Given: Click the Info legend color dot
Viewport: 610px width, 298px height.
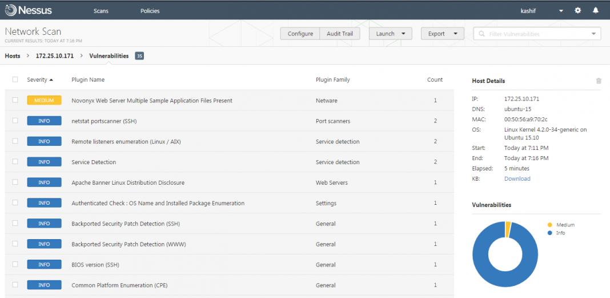Looking at the screenshot, I should [x=549, y=233].
